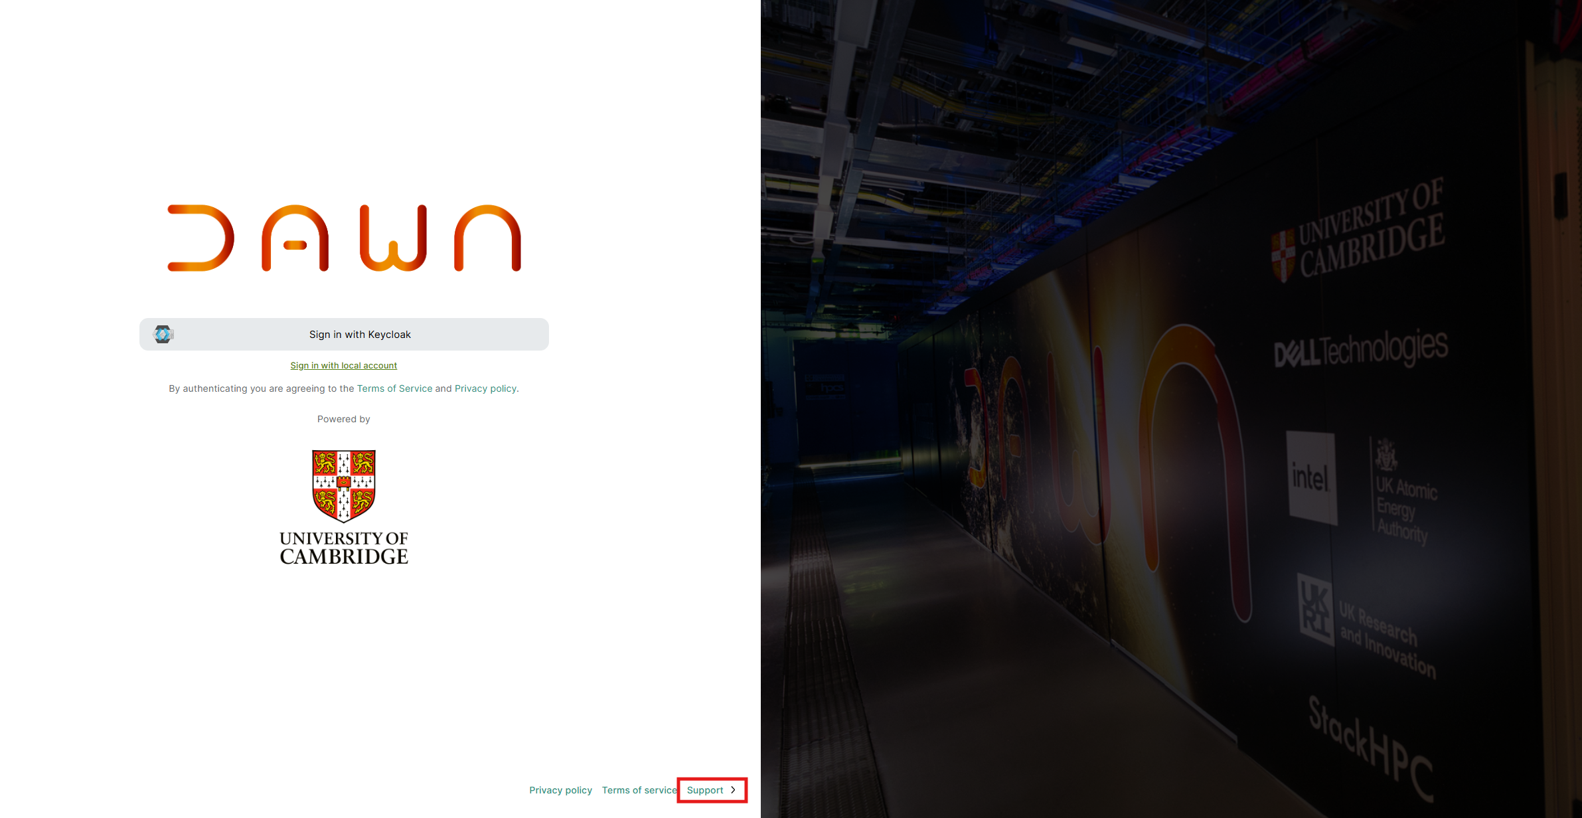Click the footer Privacy policy link
The height and width of the screenshot is (818, 1582).
(x=560, y=790)
